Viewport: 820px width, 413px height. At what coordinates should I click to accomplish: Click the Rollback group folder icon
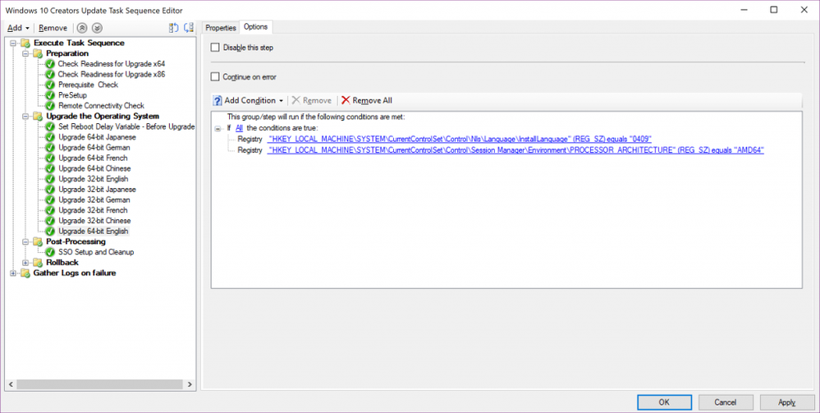point(38,263)
